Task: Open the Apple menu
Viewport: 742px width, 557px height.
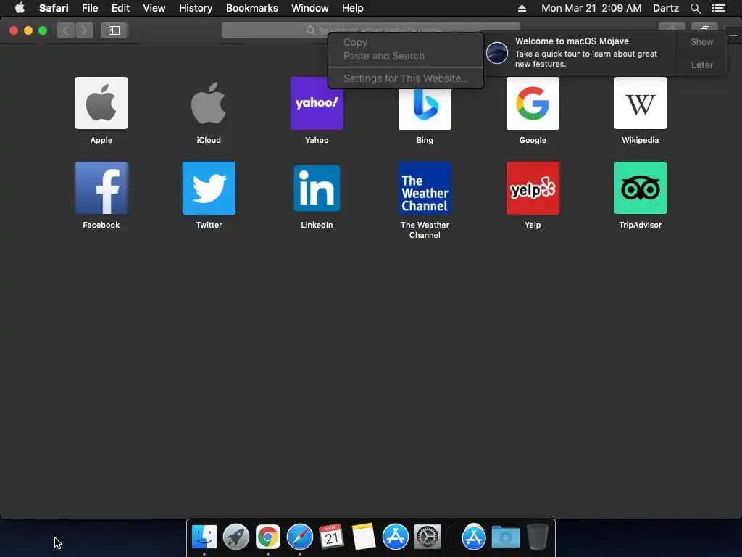Action: 20,8
